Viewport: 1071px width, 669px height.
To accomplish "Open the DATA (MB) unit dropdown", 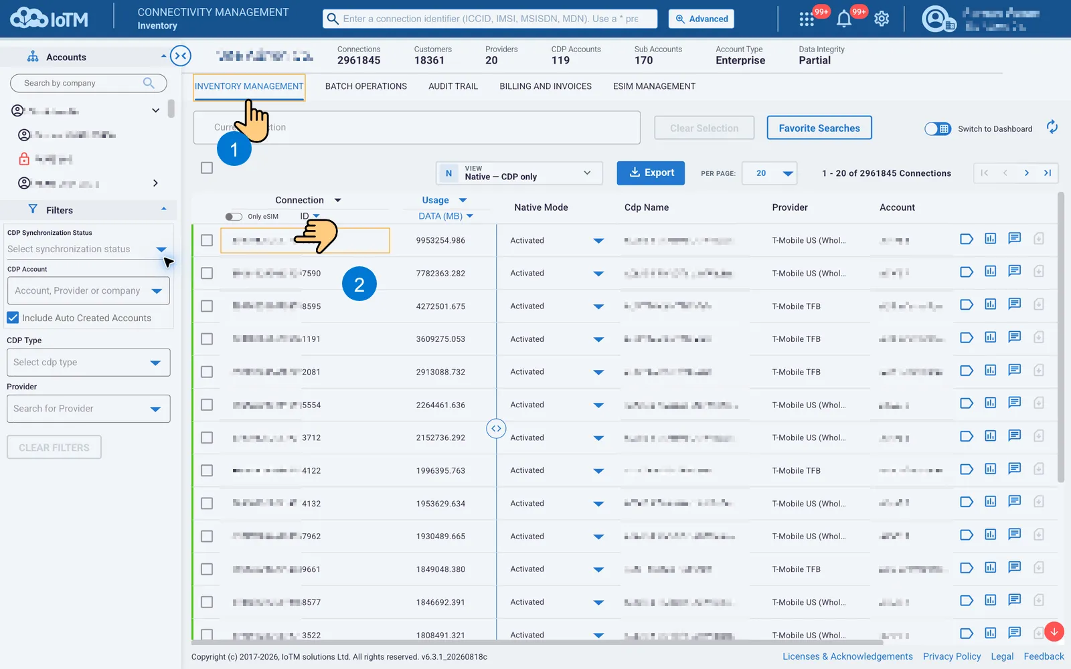I will click(470, 216).
